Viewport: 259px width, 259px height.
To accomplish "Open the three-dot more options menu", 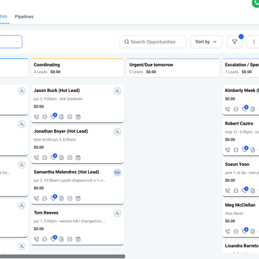I will click(254, 41).
